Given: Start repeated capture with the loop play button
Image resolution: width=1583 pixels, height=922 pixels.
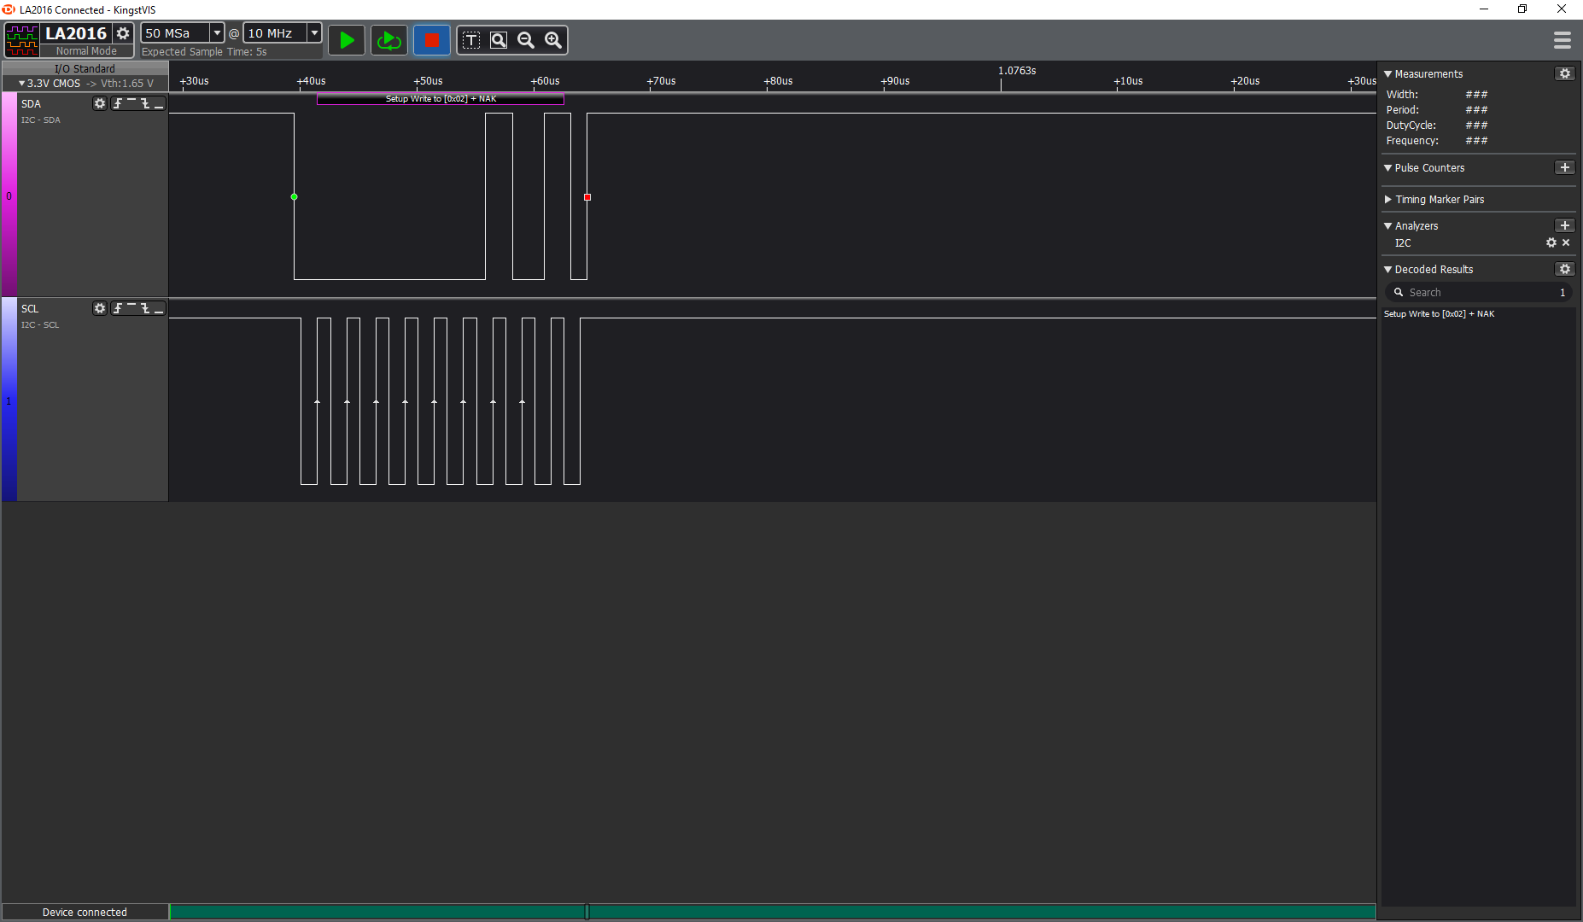Looking at the screenshot, I should [x=389, y=40].
